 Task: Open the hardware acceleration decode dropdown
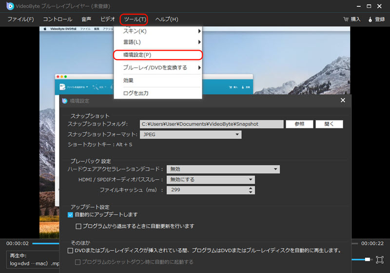223,169
